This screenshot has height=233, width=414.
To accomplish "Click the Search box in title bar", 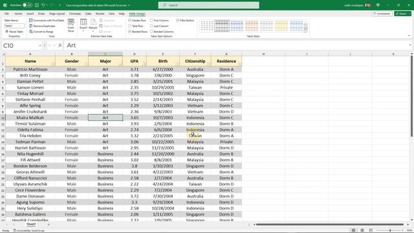I will 208,5.
